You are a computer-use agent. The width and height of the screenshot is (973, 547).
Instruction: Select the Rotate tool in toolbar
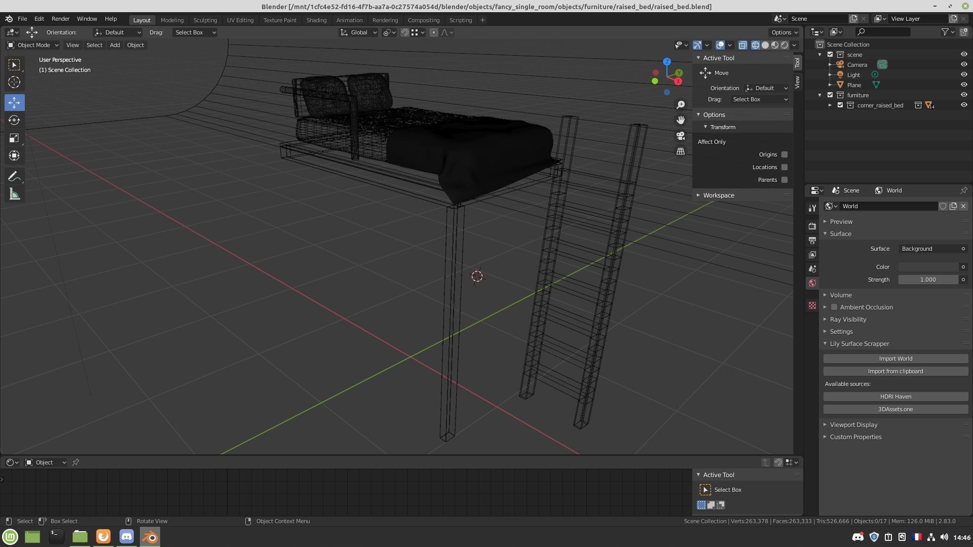[x=14, y=120]
